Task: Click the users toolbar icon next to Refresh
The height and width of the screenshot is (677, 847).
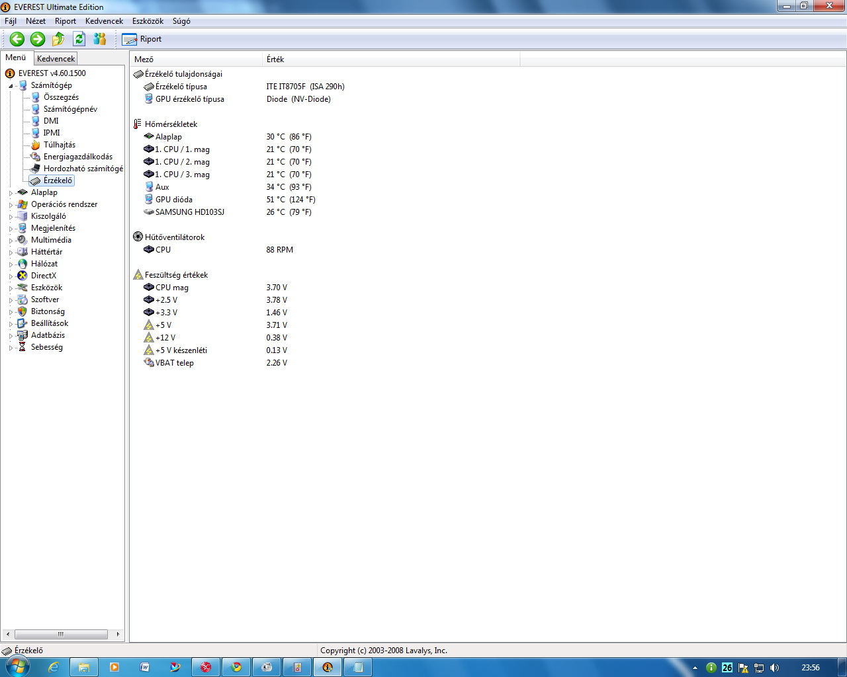Action: coord(100,39)
